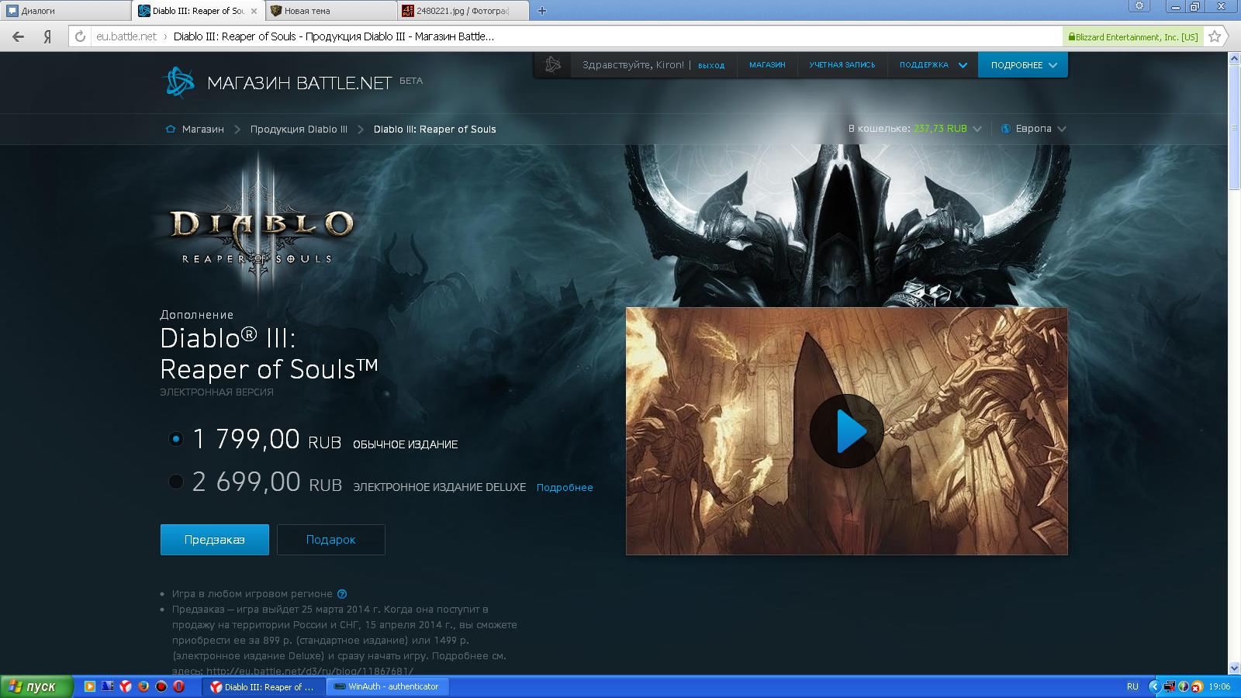
Task: Click the Предзаказ pre-order button
Action: 215,540
